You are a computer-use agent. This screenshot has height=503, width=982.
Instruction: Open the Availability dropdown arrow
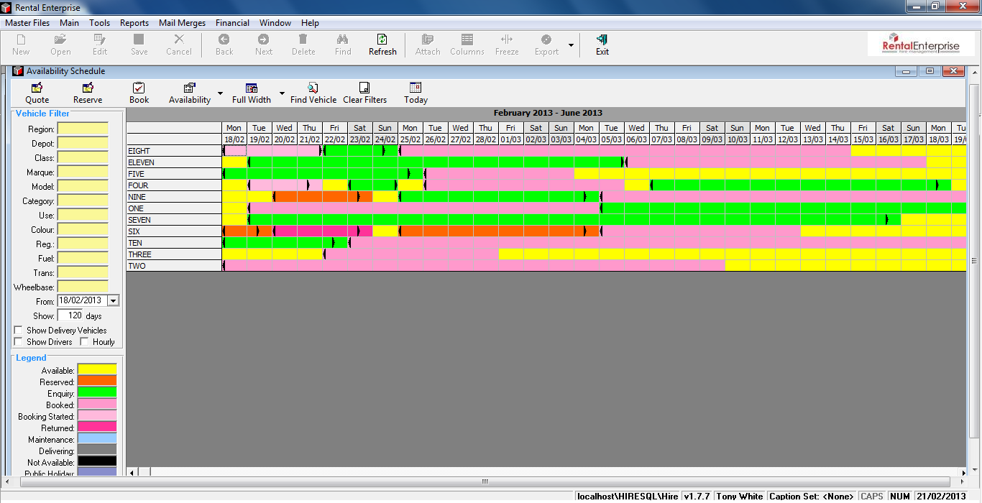(220, 93)
